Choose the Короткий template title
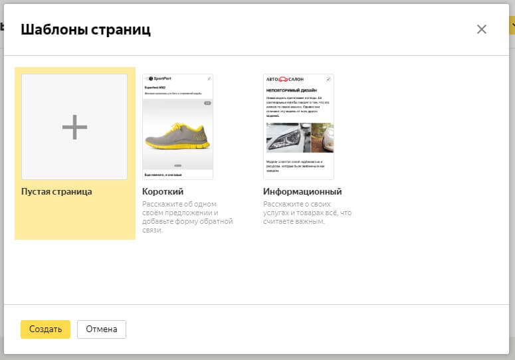Screen dimensions: 515x360 [x=163, y=192]
